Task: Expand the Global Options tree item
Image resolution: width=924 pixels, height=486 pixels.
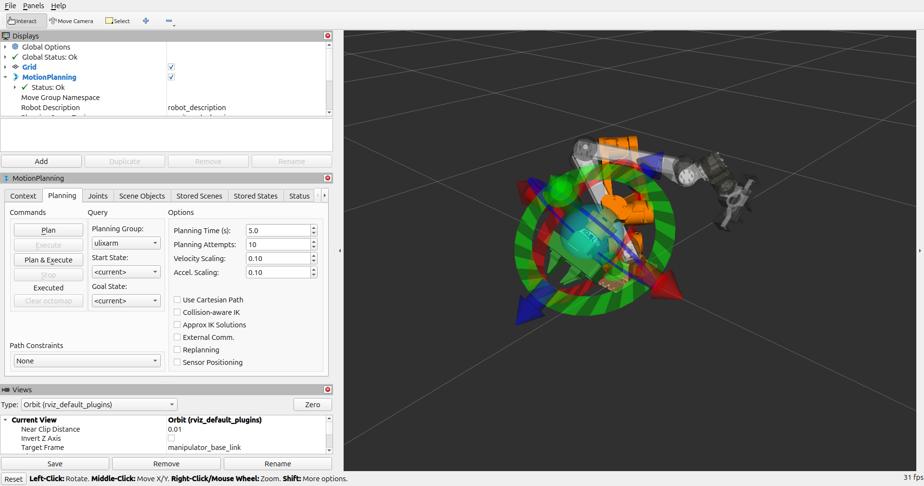Action: [5, 47]
